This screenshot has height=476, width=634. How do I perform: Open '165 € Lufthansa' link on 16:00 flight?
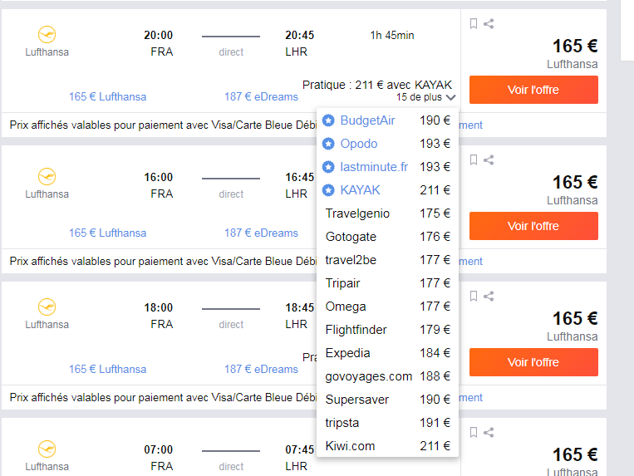click(107, 233)
